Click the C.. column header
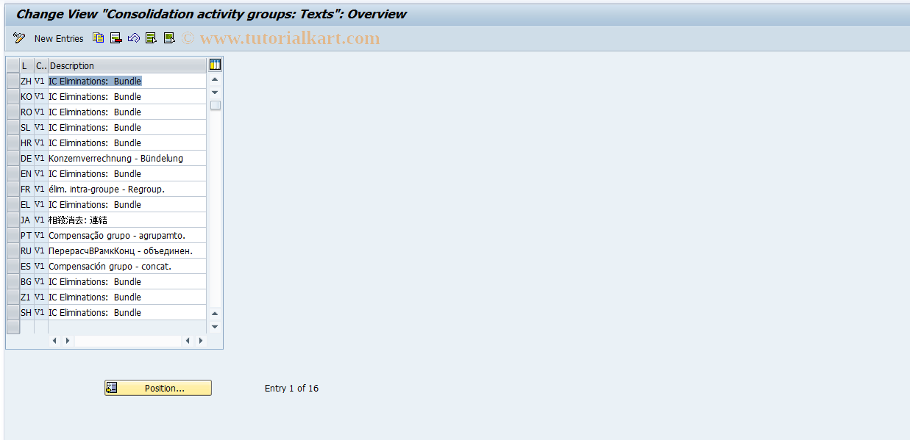Image resolution: width=910 pixels, height=440 pixels. (41, 65)
